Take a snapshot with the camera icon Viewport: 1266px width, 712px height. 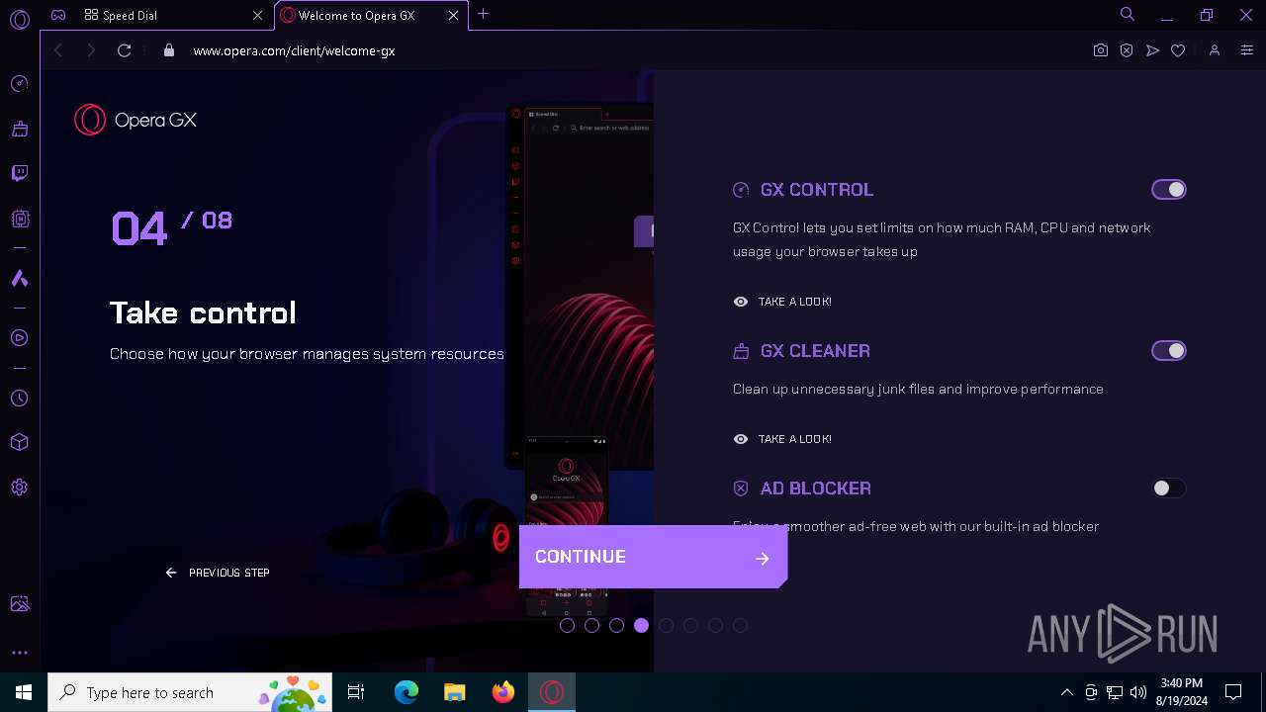[x=1101, y=50]
